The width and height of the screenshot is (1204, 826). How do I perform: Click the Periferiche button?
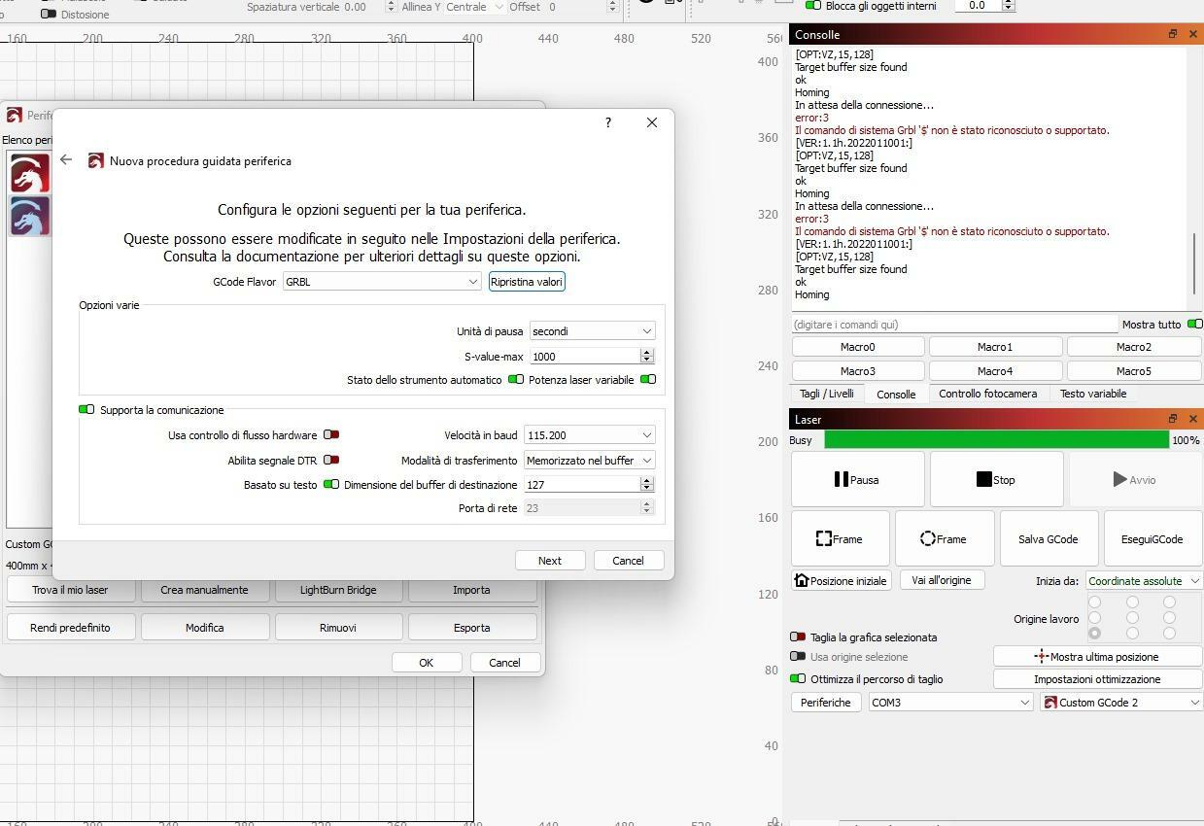[x=826, y=703]
